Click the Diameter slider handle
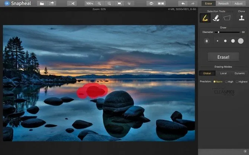249x155 pixels. 219,32
